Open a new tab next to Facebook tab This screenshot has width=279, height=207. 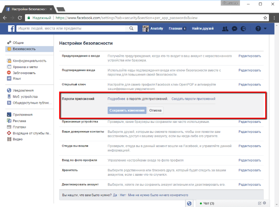[x=61, y=9]
